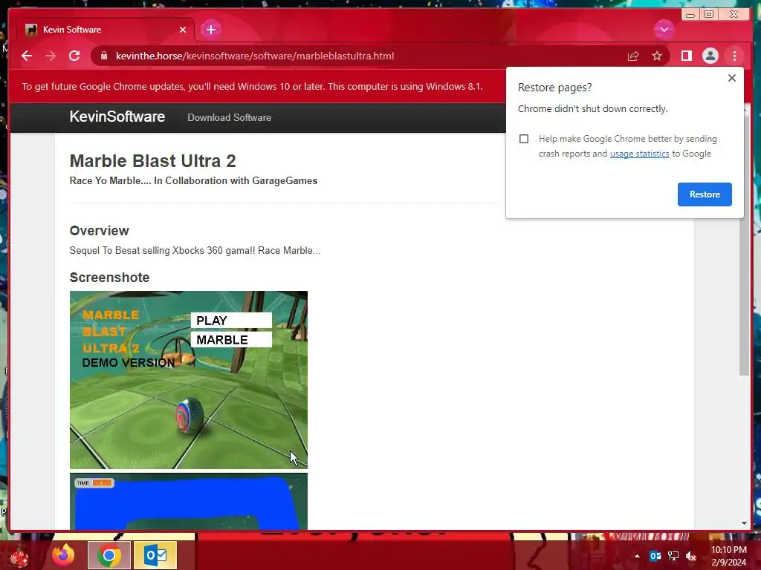Viewport: 761px width, 570px height.
Task: Open the KevinSoftware home link
Action: pos(117,117)
